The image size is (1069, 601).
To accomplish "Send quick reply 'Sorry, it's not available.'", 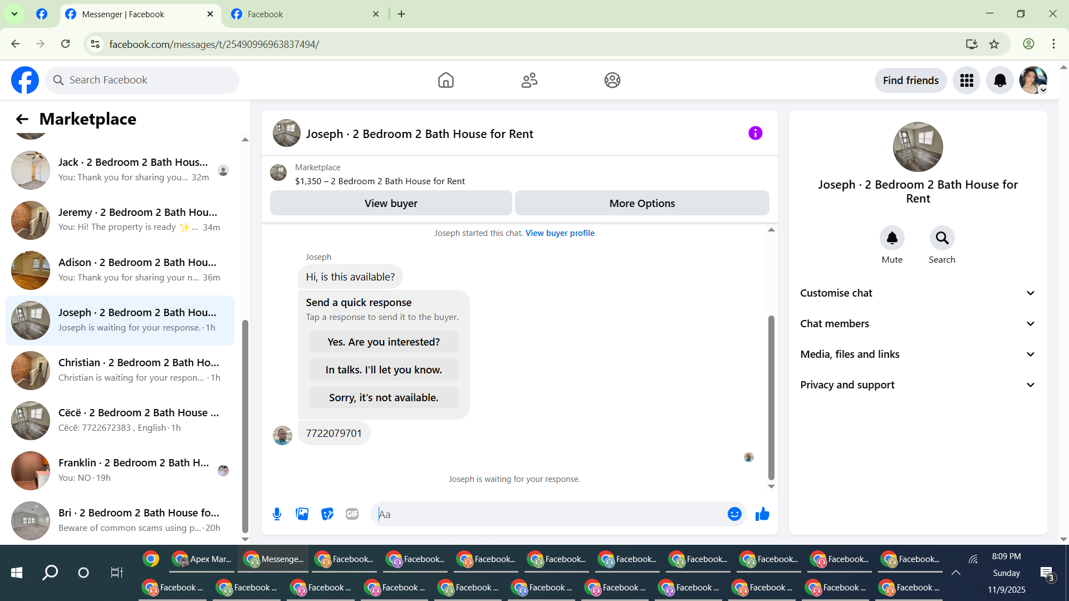I will (384, 398).
